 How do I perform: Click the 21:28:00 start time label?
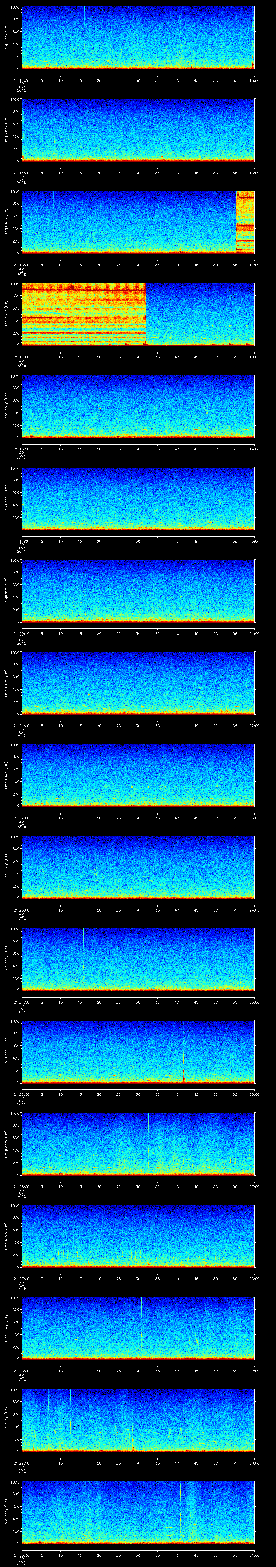pyautogui.click(x=21, y=1370)
